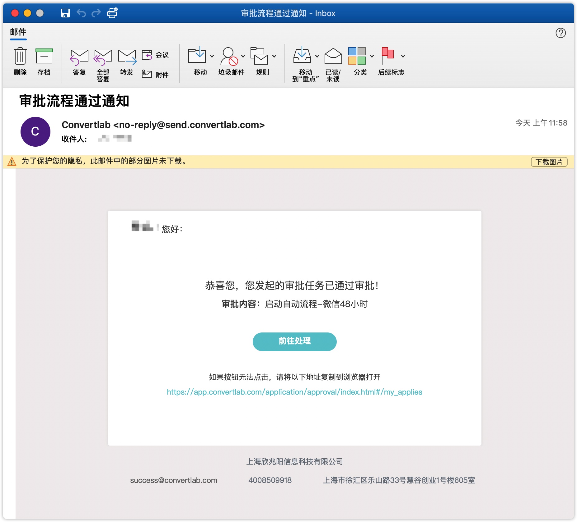Click the 附件 attachment icon
This screenshot has width=577, height=522.
tap(147, 74)
